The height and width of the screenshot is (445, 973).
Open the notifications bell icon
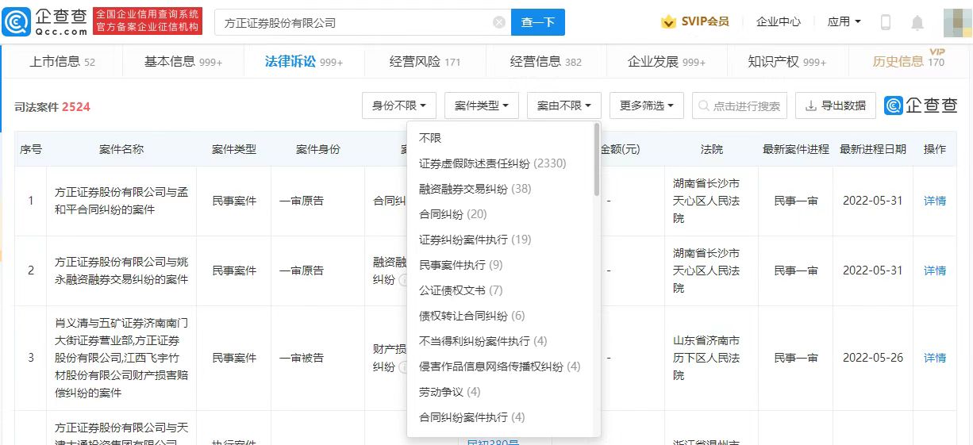(x=917, y=22)
